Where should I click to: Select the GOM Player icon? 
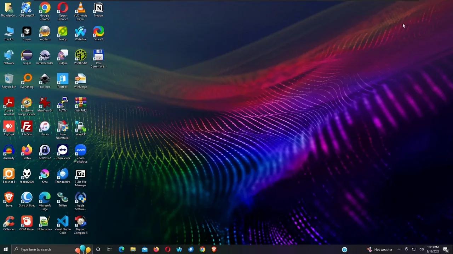(x=27, y=223)
